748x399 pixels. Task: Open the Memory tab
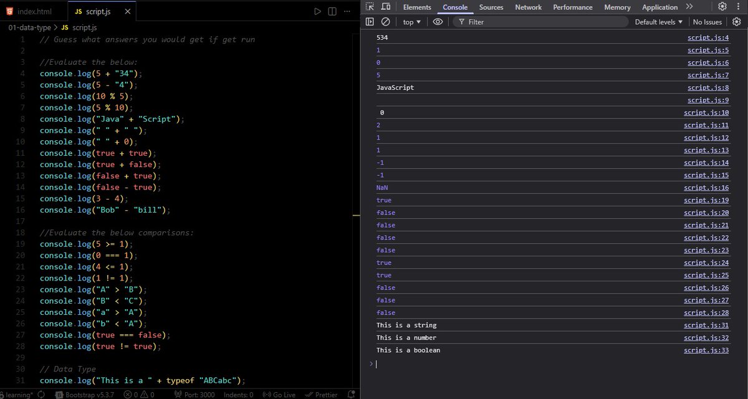click(617, 7)
